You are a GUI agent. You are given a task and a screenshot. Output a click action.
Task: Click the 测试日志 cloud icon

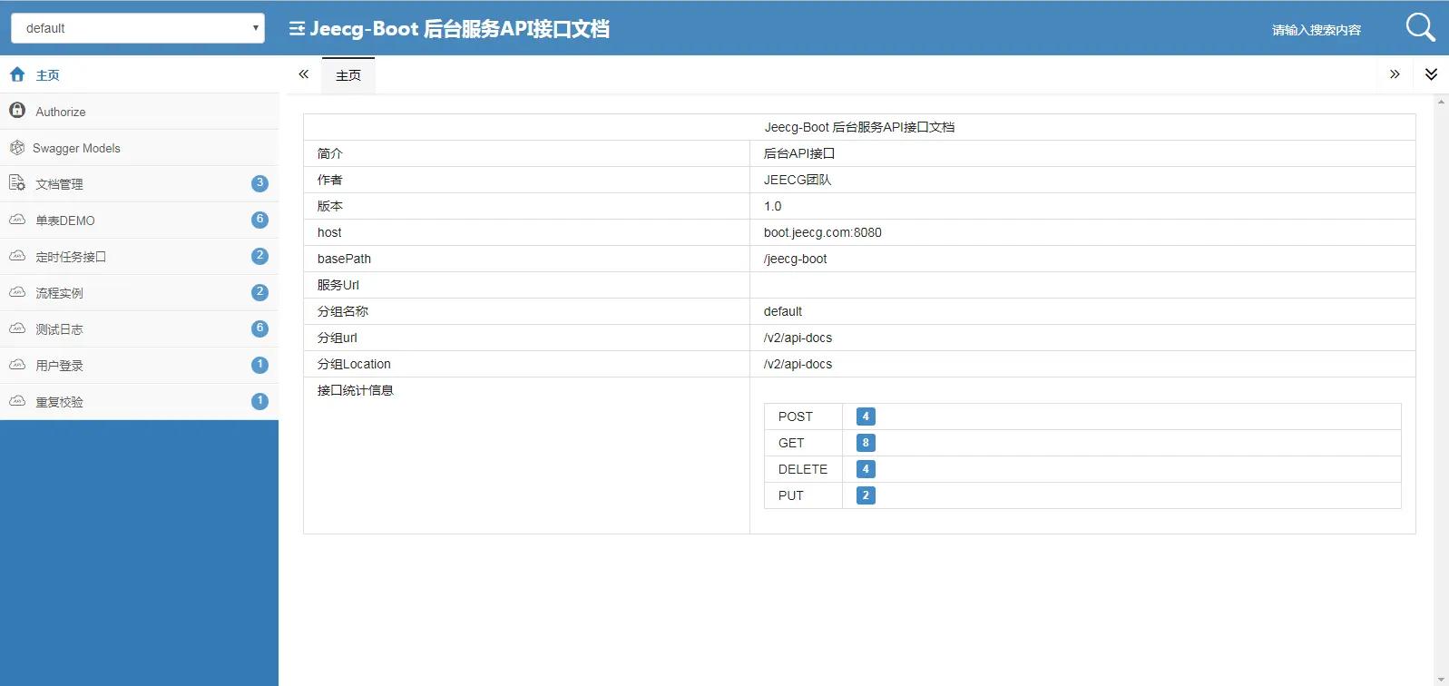tap(17, 328)
